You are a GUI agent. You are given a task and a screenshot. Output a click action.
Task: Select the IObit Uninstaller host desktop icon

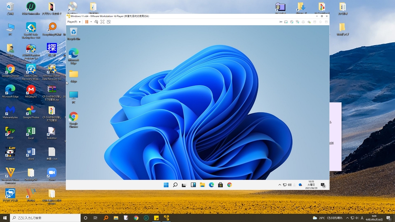(x=31, y=8)
